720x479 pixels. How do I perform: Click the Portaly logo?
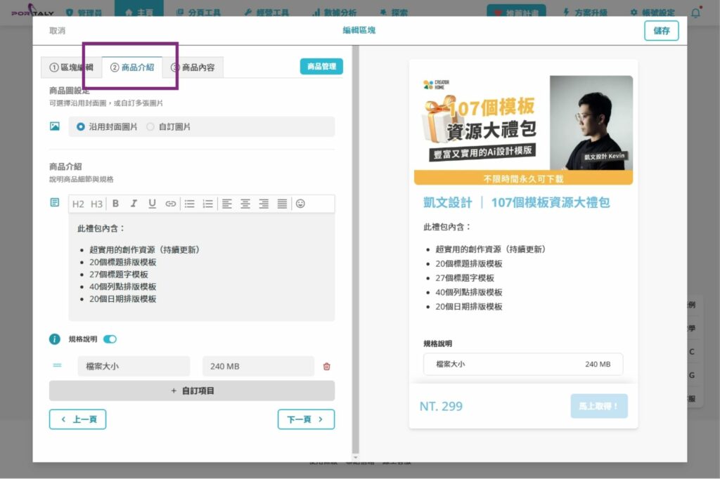click(32, 11)
